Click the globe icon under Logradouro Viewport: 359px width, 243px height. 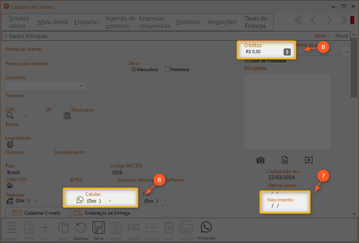point(10,145)
